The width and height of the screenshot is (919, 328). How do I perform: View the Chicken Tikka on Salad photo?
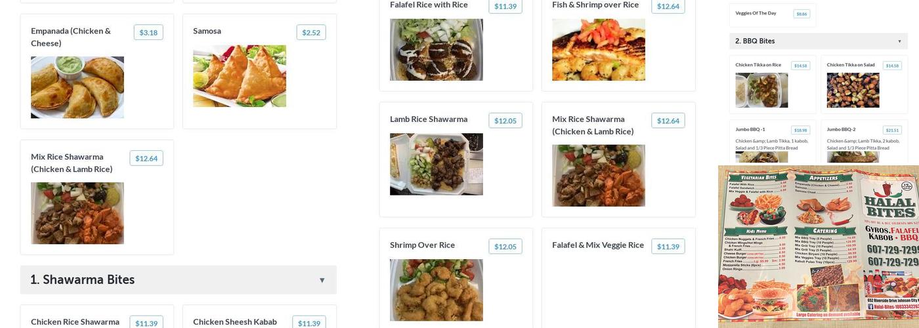point(853,91)
